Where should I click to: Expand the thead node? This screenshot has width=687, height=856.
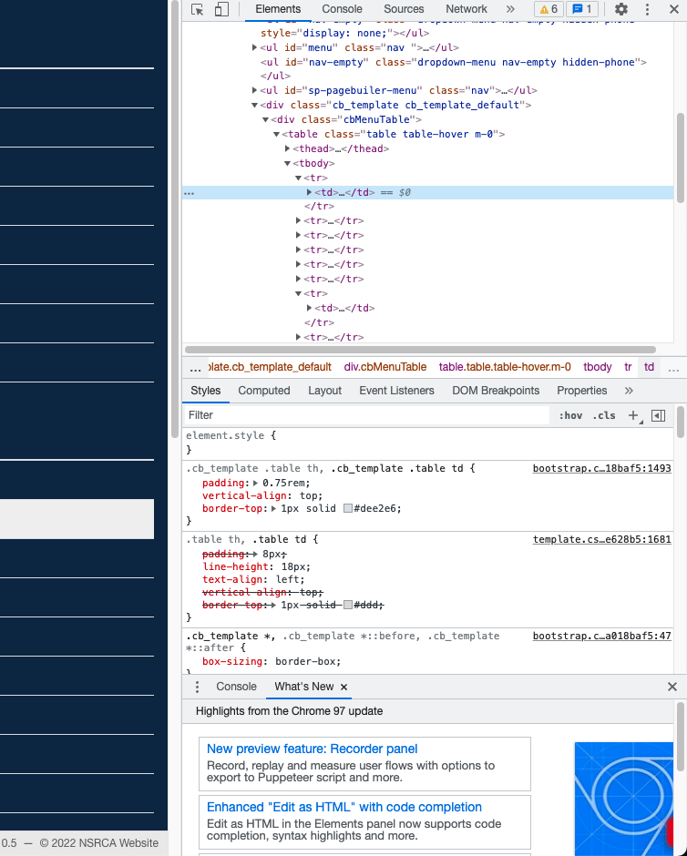point(287,148)
